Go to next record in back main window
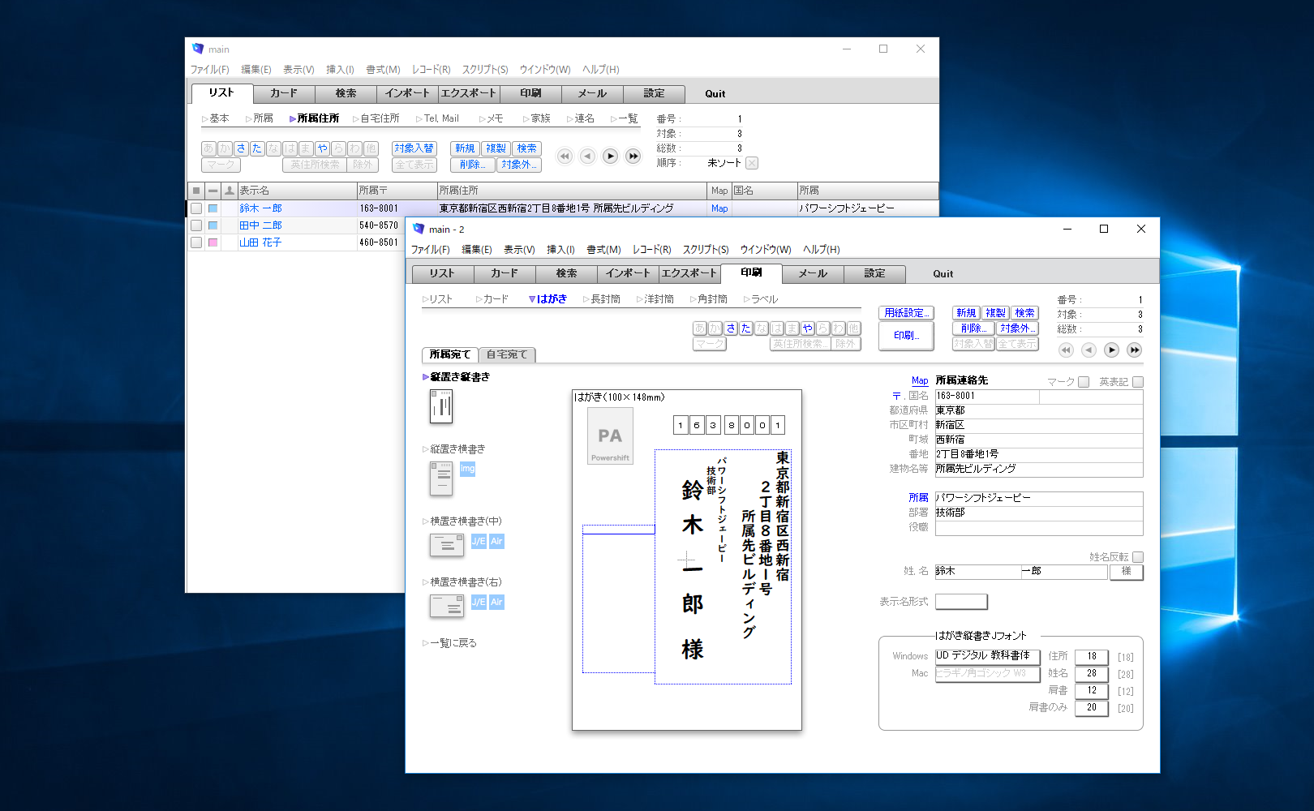Screen dimensions: 1314x811 (610, 157)
